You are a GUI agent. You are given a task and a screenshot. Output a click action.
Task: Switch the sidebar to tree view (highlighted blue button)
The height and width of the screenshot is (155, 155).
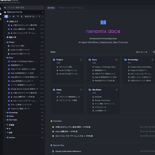click(6, 16)
